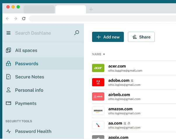
Task: Click the Adobe logo thumbnail
Action: [98, 82]
